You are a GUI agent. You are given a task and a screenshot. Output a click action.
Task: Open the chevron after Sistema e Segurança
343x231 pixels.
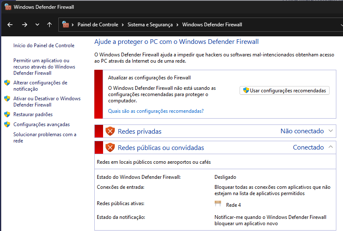[x=177, y=25]
